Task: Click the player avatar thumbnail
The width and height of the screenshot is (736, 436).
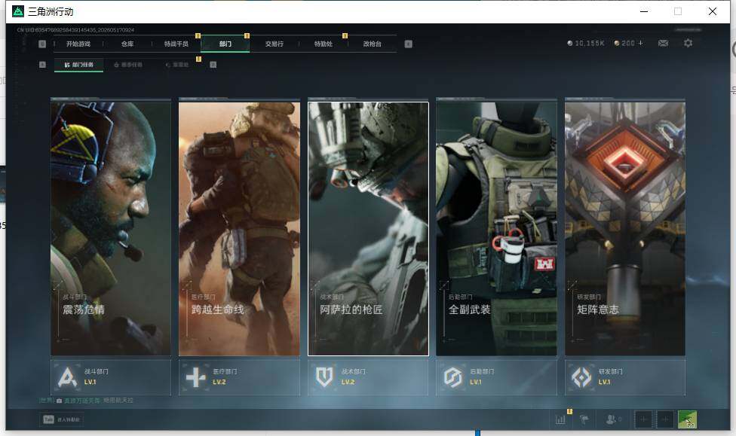Action: [x=687, y=419]
